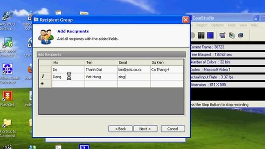265x149 pixels.
Task: Click the empty Email cell in the new row
Action: [134, 84]
